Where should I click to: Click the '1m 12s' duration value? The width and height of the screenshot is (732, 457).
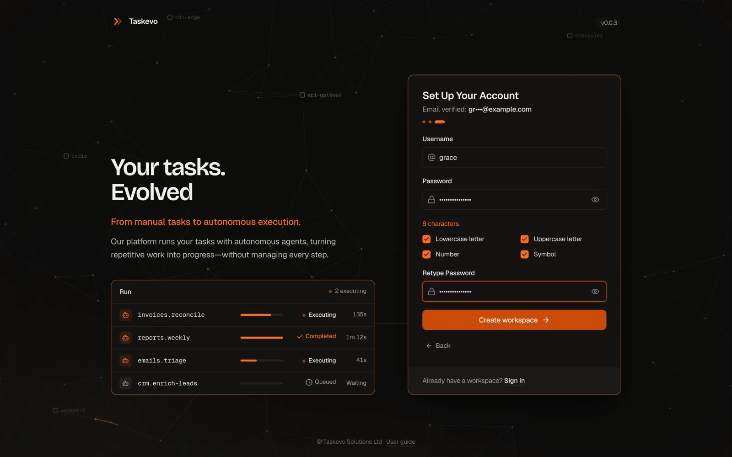click(x=356, y=337)
